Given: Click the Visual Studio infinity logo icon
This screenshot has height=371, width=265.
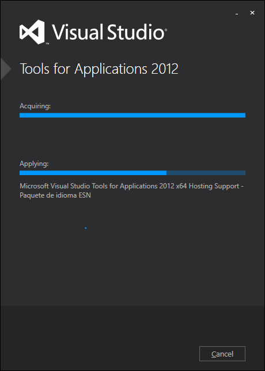Looking at the screenshot, I should pos(32,32).
